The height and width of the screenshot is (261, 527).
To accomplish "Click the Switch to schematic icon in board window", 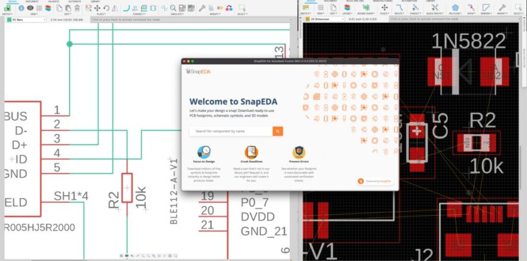I will tap(306, 7).
